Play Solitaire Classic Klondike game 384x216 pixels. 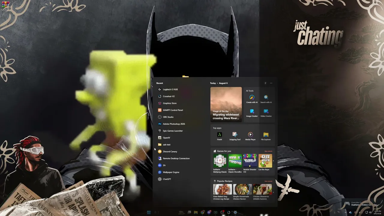(x=235, y=163)
